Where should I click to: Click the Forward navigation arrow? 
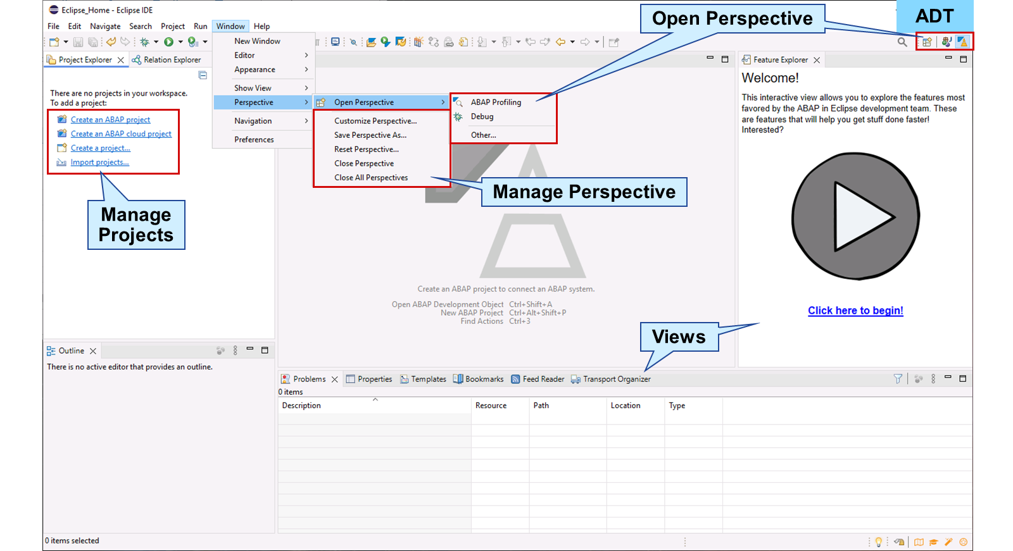point(585,42)
